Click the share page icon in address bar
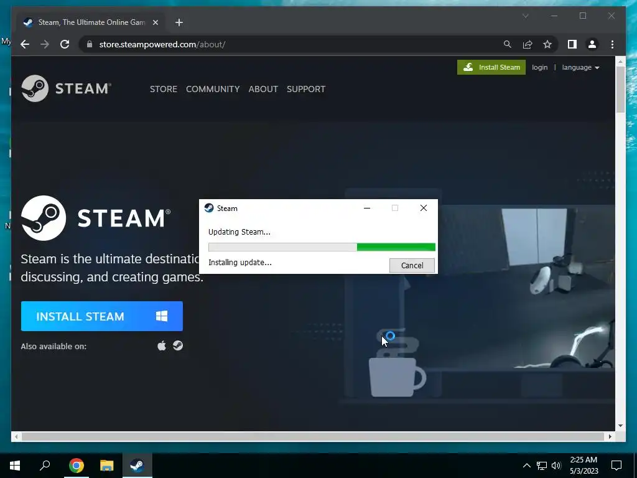 click(528, 44)
